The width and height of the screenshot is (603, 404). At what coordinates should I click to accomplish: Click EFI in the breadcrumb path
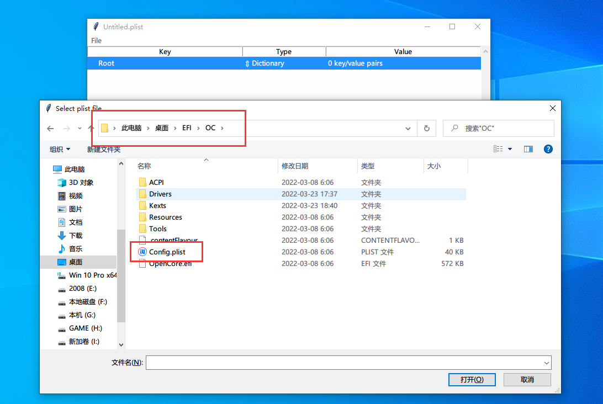coord(187,128)
